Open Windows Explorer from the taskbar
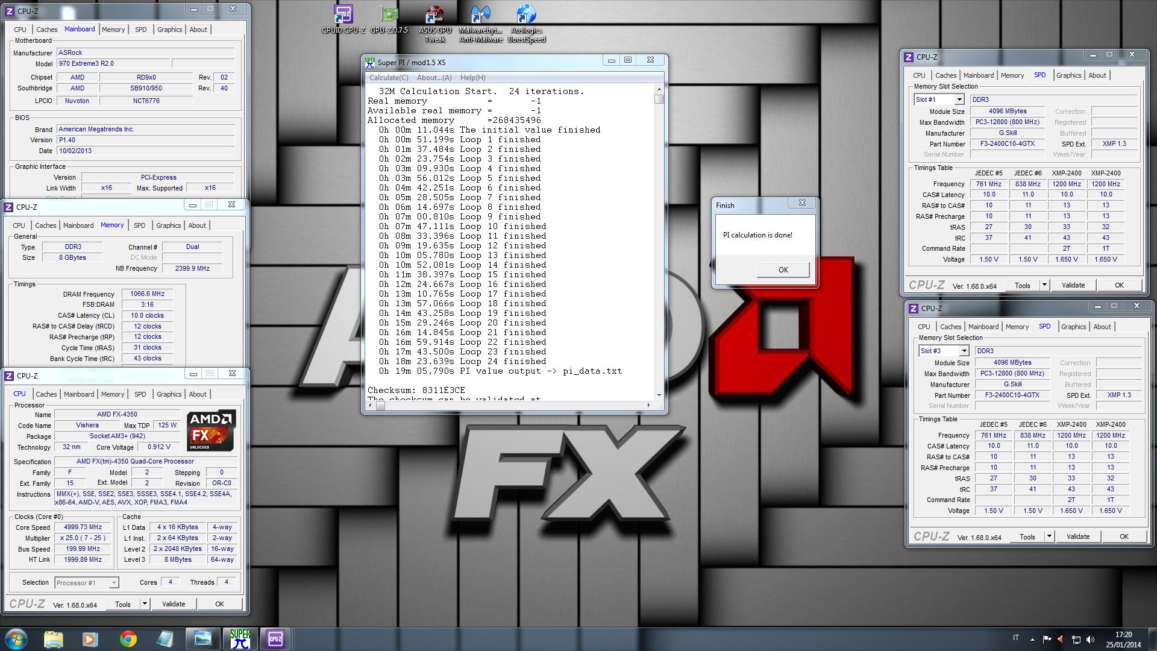1157x651 pixels. point(54,639)
